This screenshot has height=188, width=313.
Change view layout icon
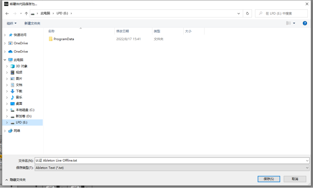pyautogui.click(x=289, y=23)
